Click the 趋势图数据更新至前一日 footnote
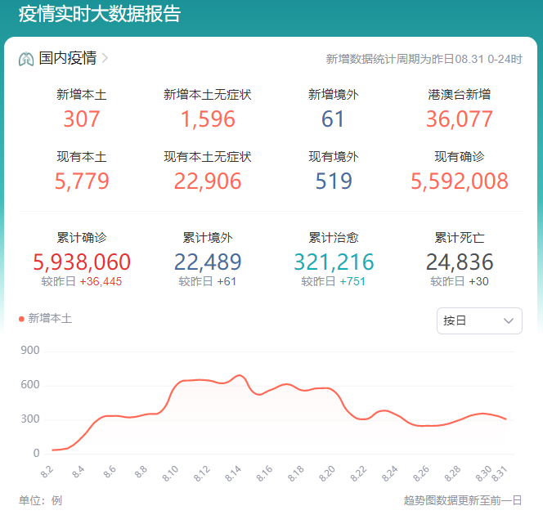 coord(463,500)
